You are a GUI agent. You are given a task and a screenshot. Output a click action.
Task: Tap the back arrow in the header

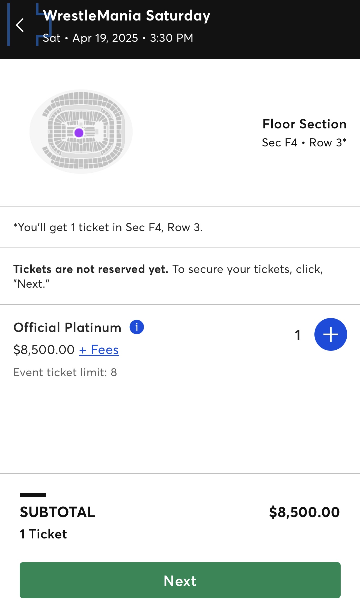click(20, 25)
